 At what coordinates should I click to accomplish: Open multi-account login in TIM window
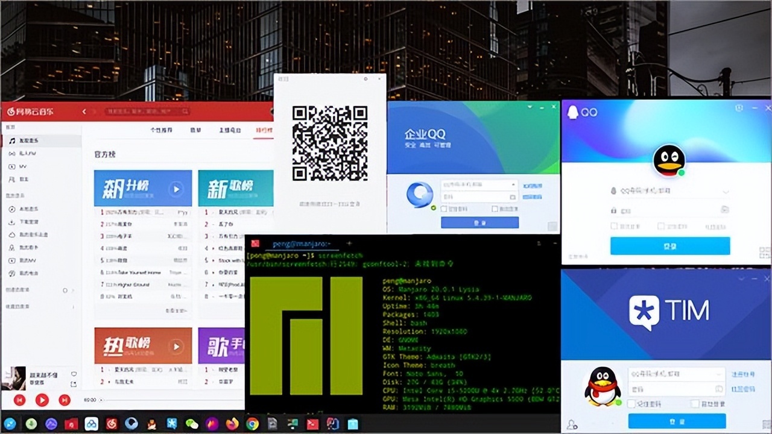coord(571,425)
